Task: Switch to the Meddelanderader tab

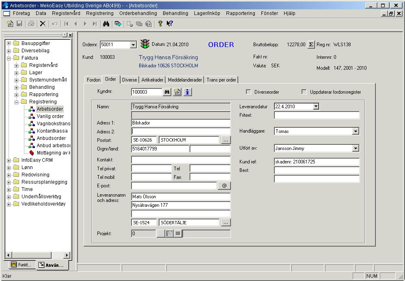Action: click(185, 80)
